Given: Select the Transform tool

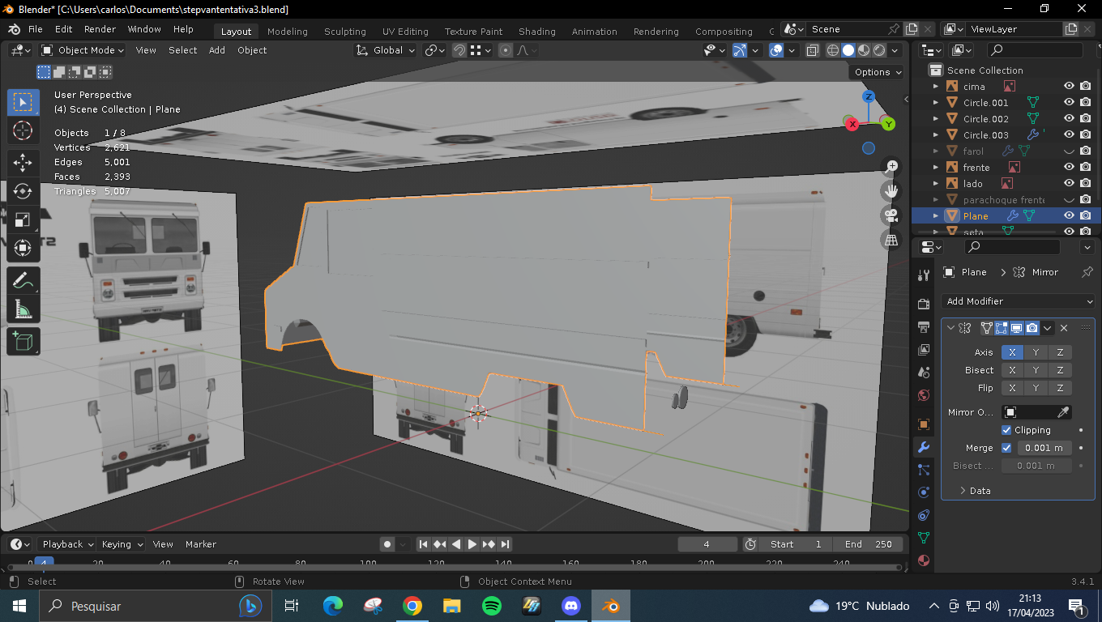Looking at the screenshot, I should [x=23, y=247].
